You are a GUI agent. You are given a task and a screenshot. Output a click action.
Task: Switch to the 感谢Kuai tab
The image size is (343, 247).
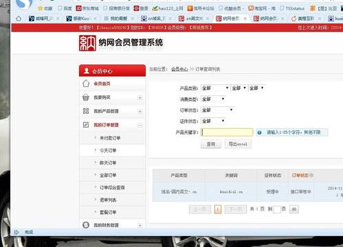78,19
